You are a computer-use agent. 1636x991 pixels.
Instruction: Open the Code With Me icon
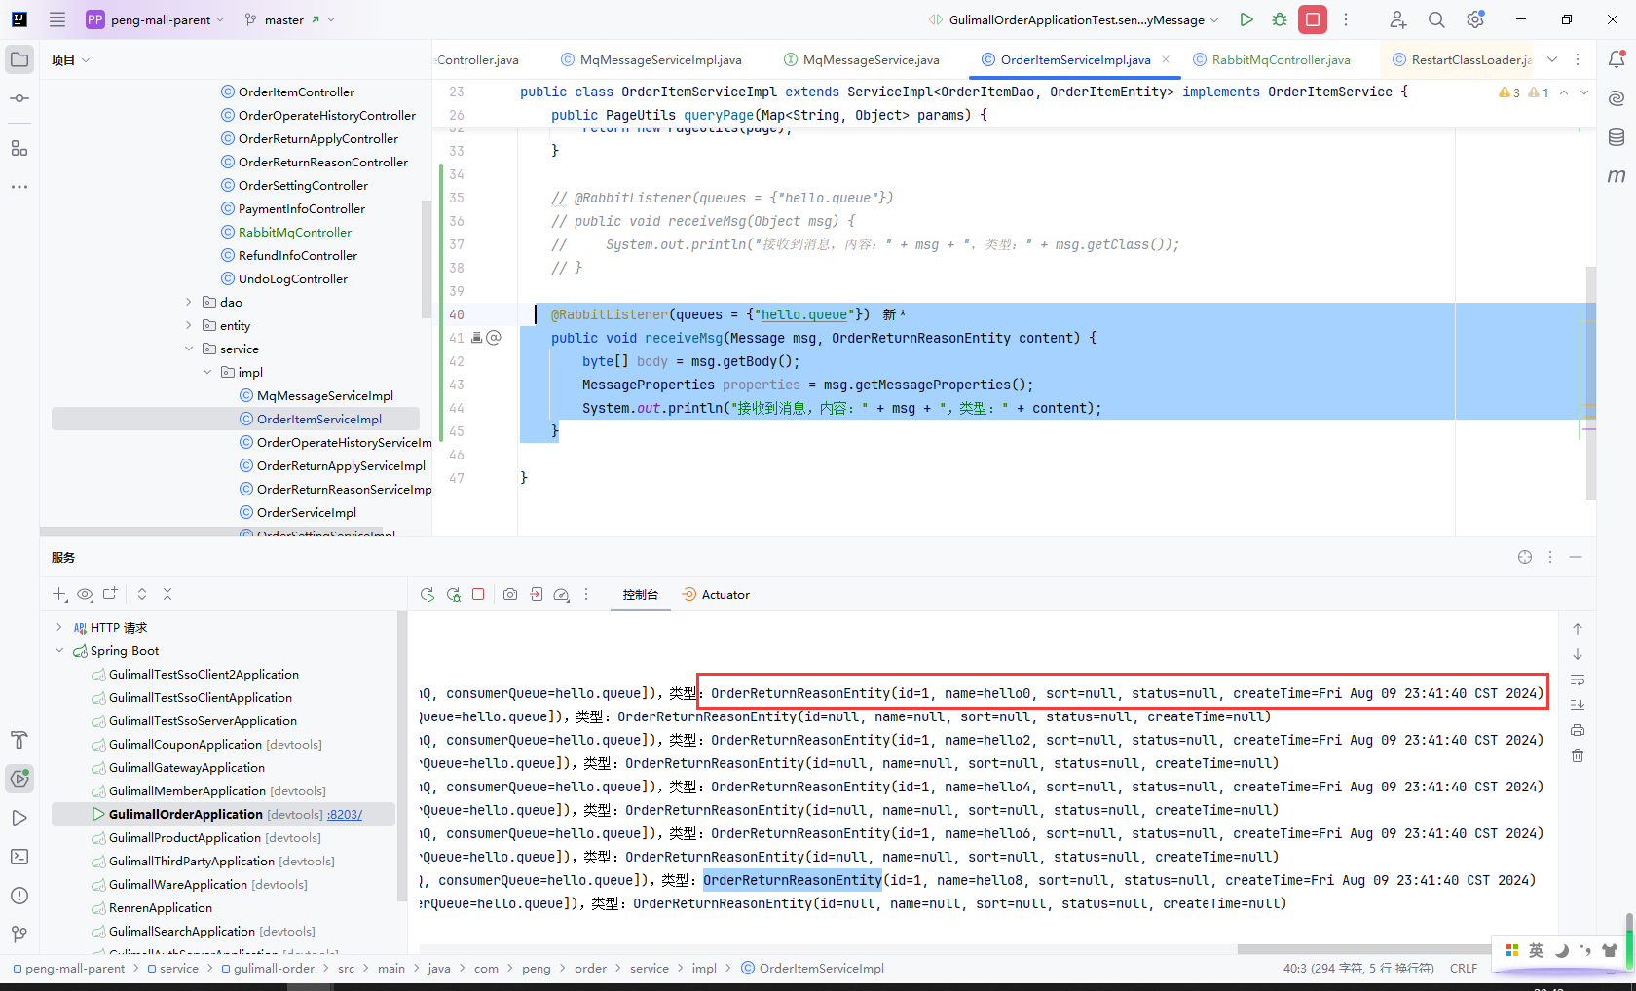pyautogui.click(x=1398, y=19)
